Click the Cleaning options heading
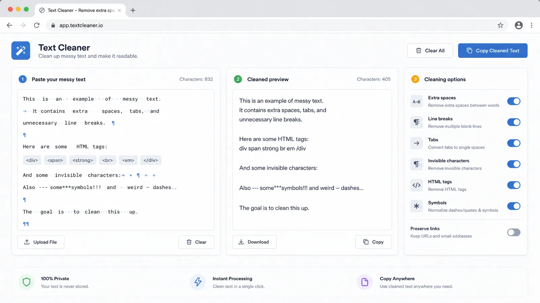 (x=445, y=79)
